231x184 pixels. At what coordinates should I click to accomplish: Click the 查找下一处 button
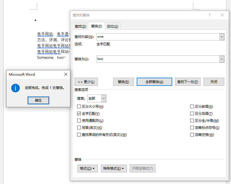tap(188, 82)
